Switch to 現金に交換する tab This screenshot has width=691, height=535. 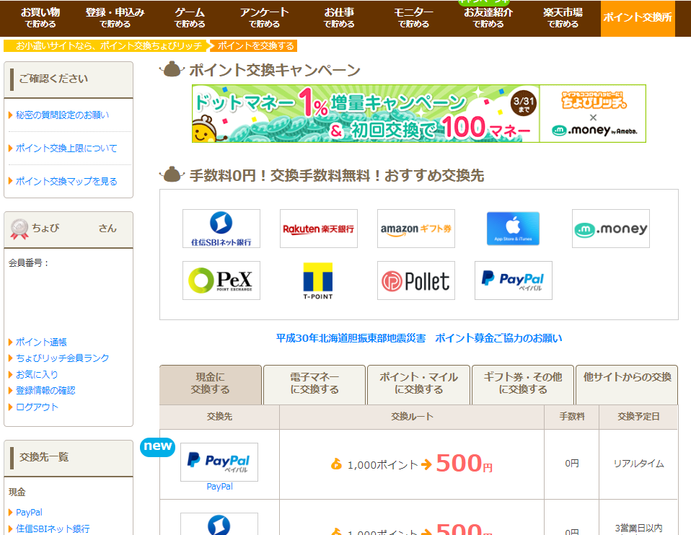point(211,384)
